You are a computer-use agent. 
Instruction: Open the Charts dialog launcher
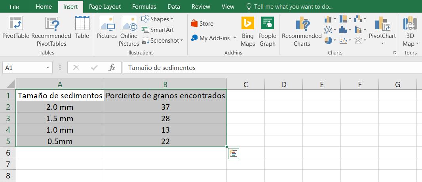point(394,53)
